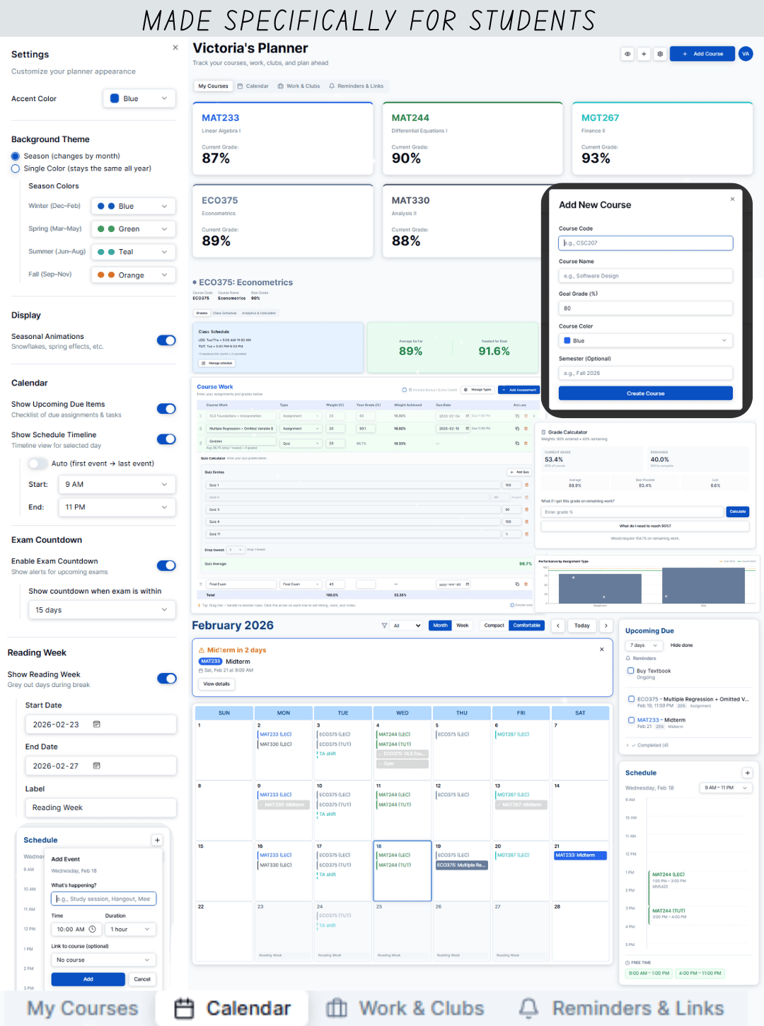Go to previous month with left arrow
This screenshot has width=764, height=1026.
pos(558,626)
